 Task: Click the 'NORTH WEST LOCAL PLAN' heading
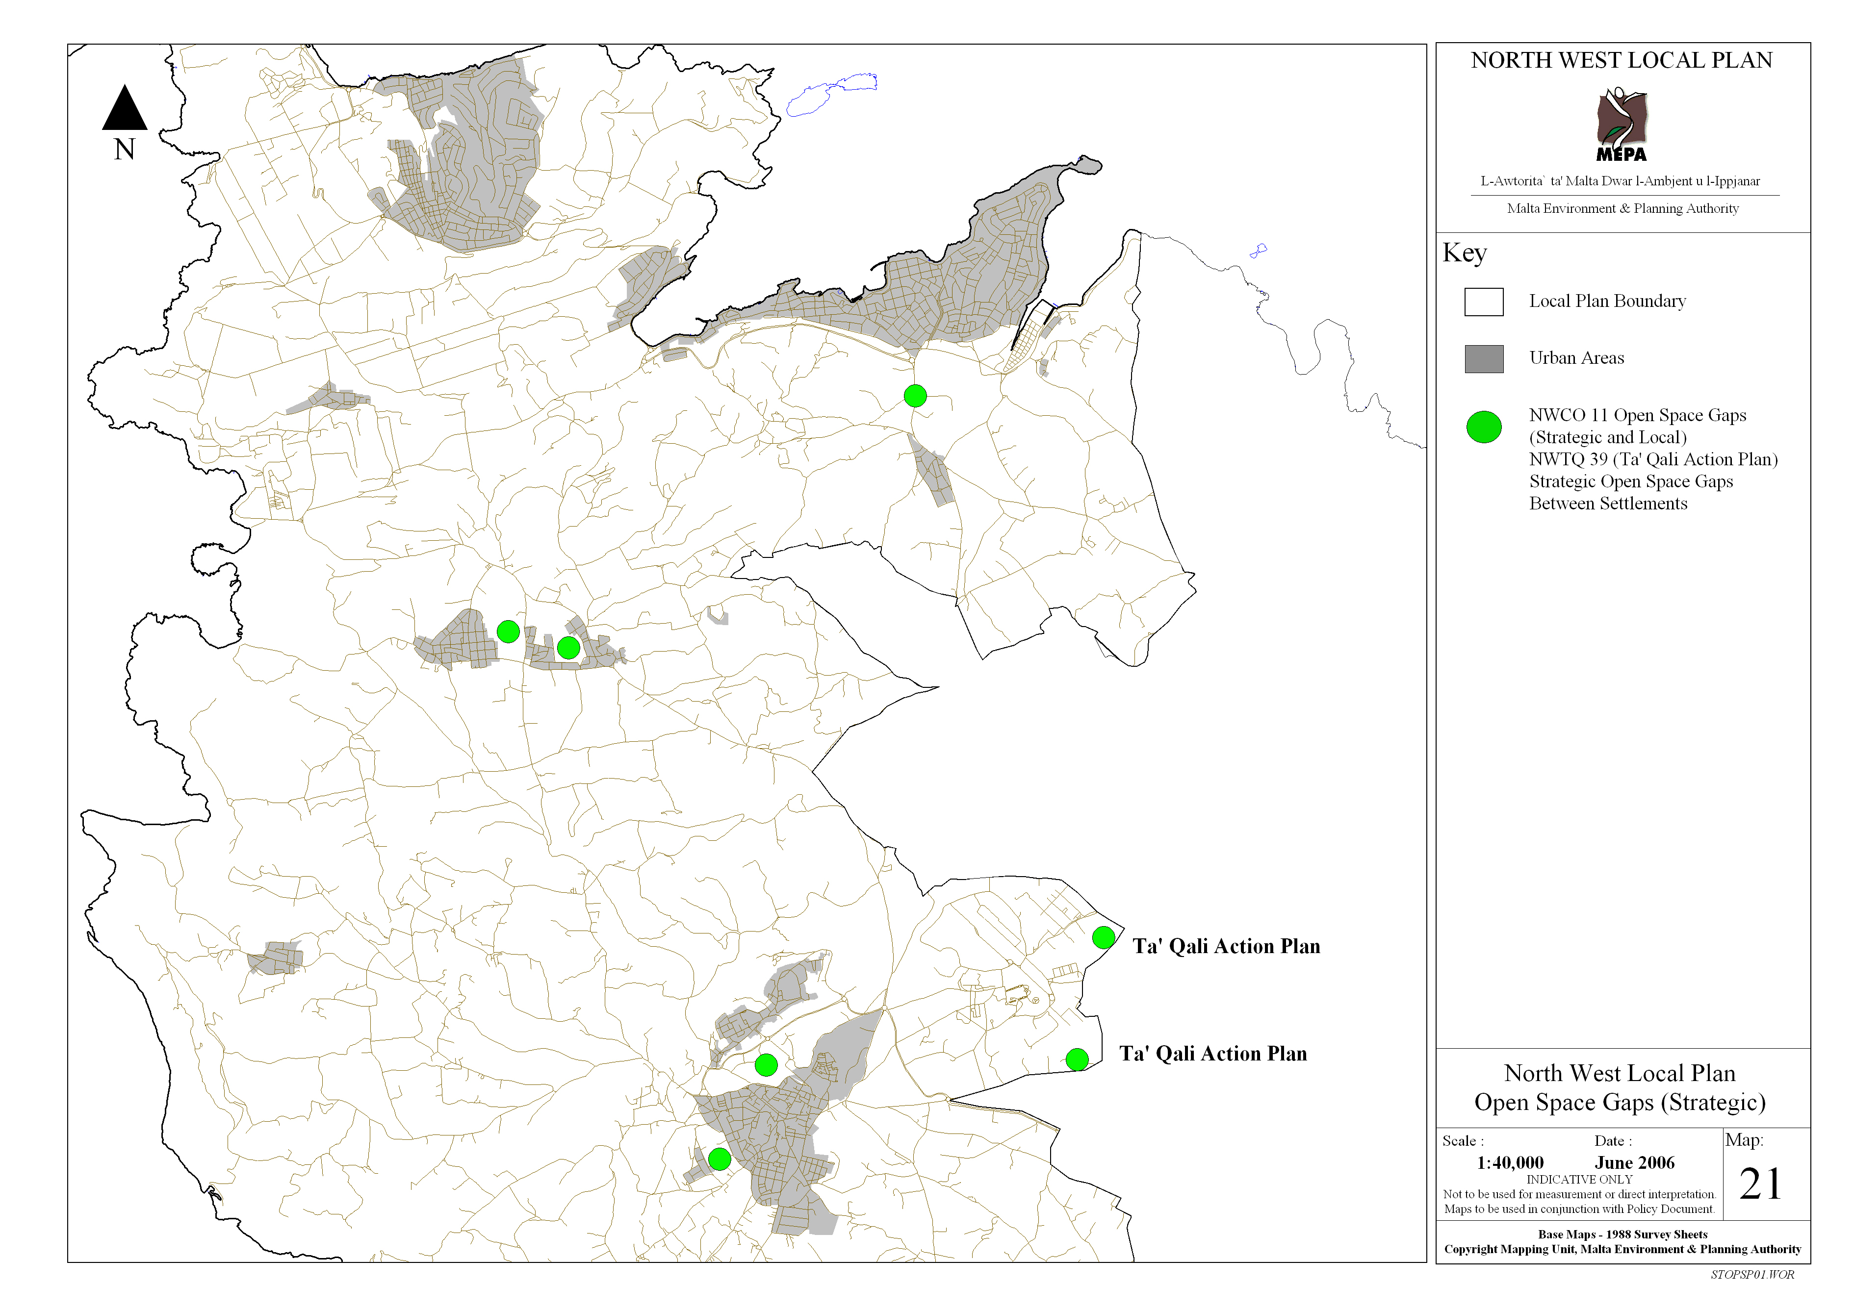1622,60
